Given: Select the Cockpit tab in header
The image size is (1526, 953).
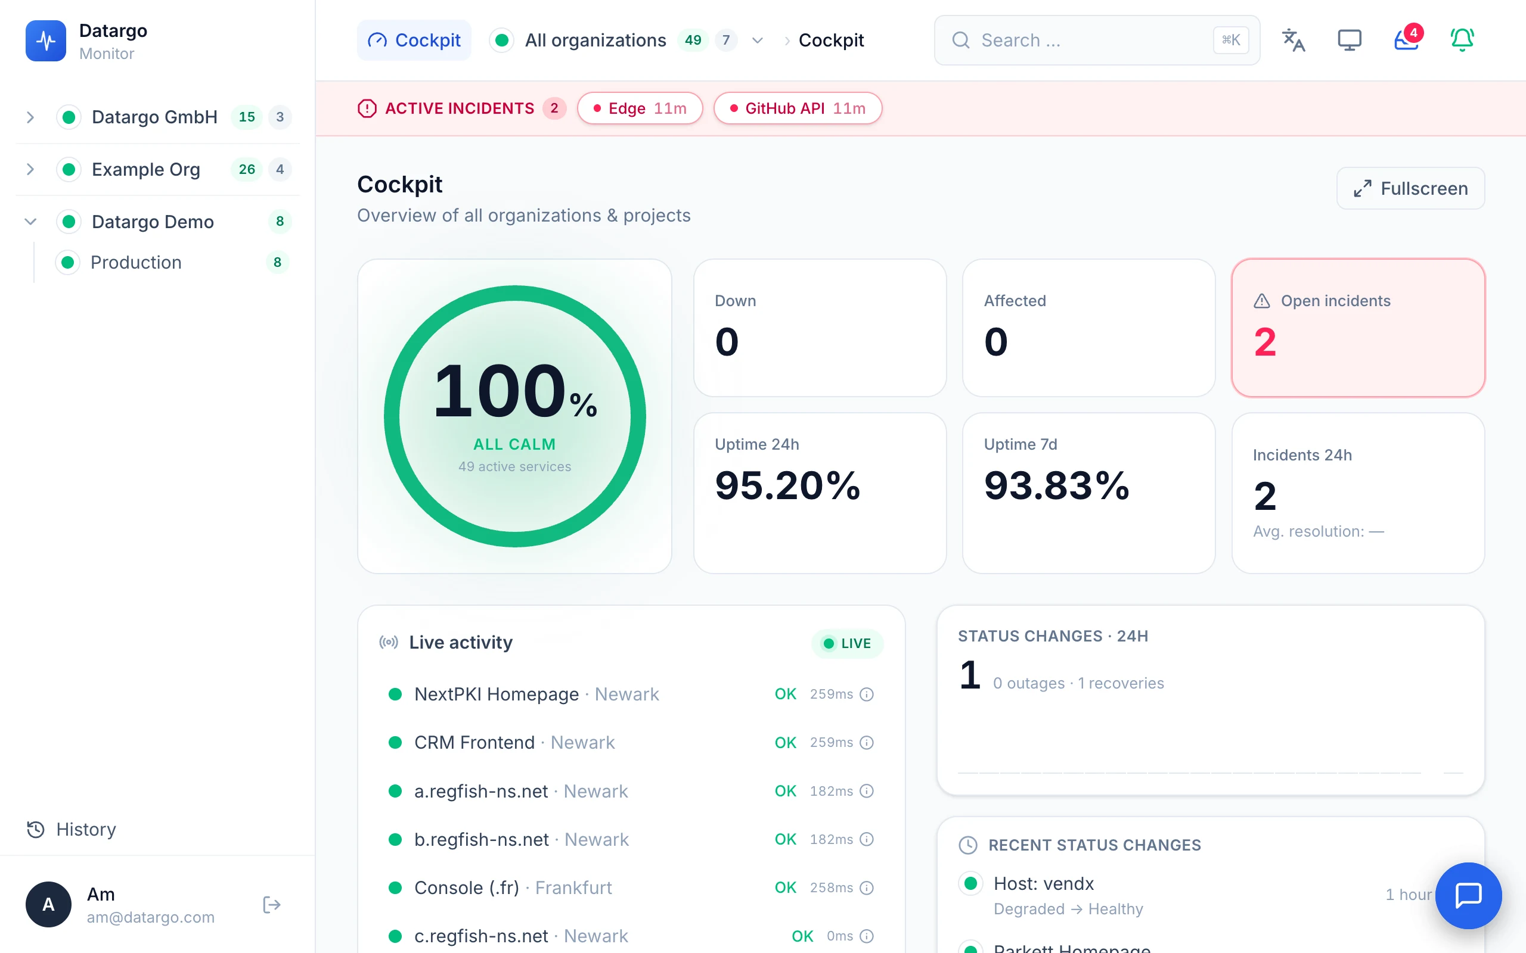Looking at the screenshot, I should pyautogui.click(x=414, y=41).
